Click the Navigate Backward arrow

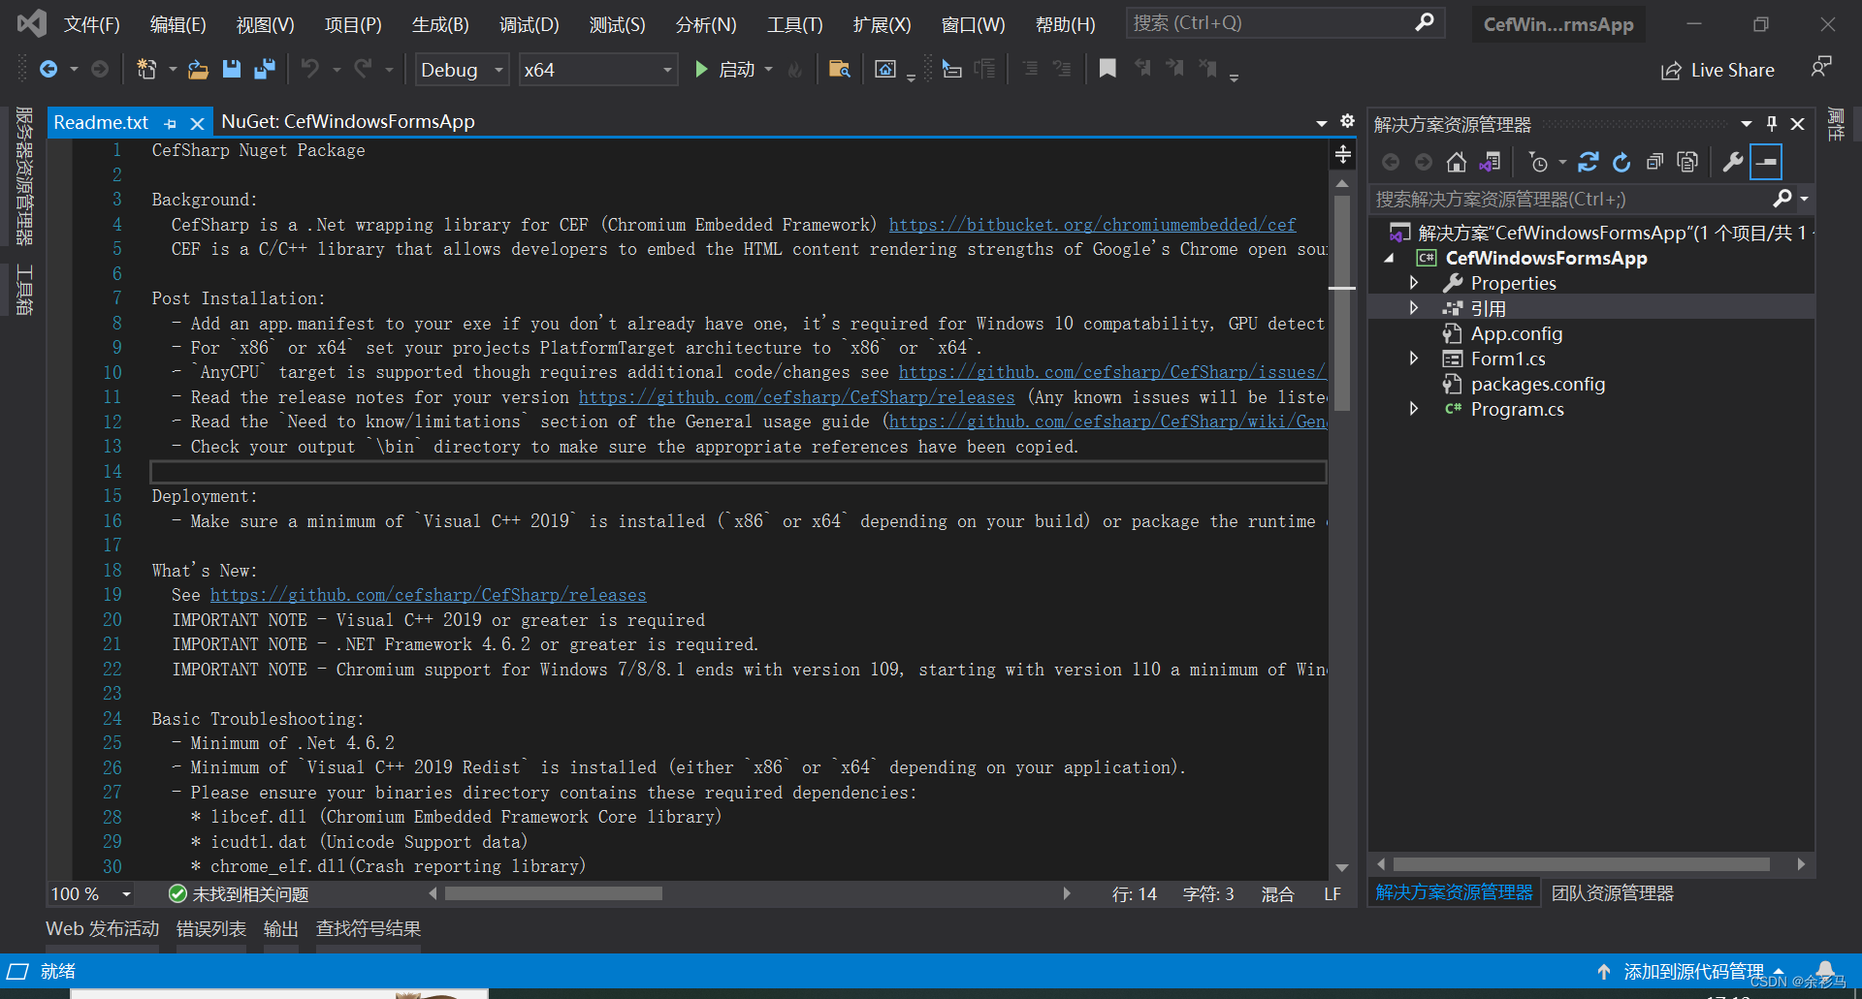pyautogui.click(x=50, y=69)
